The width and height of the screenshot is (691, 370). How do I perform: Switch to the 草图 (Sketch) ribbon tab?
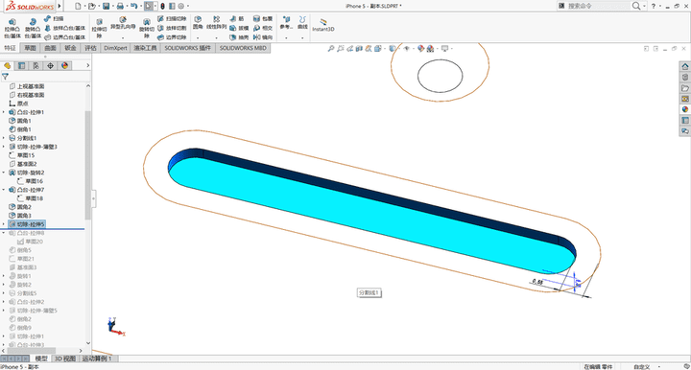[30, 48]
